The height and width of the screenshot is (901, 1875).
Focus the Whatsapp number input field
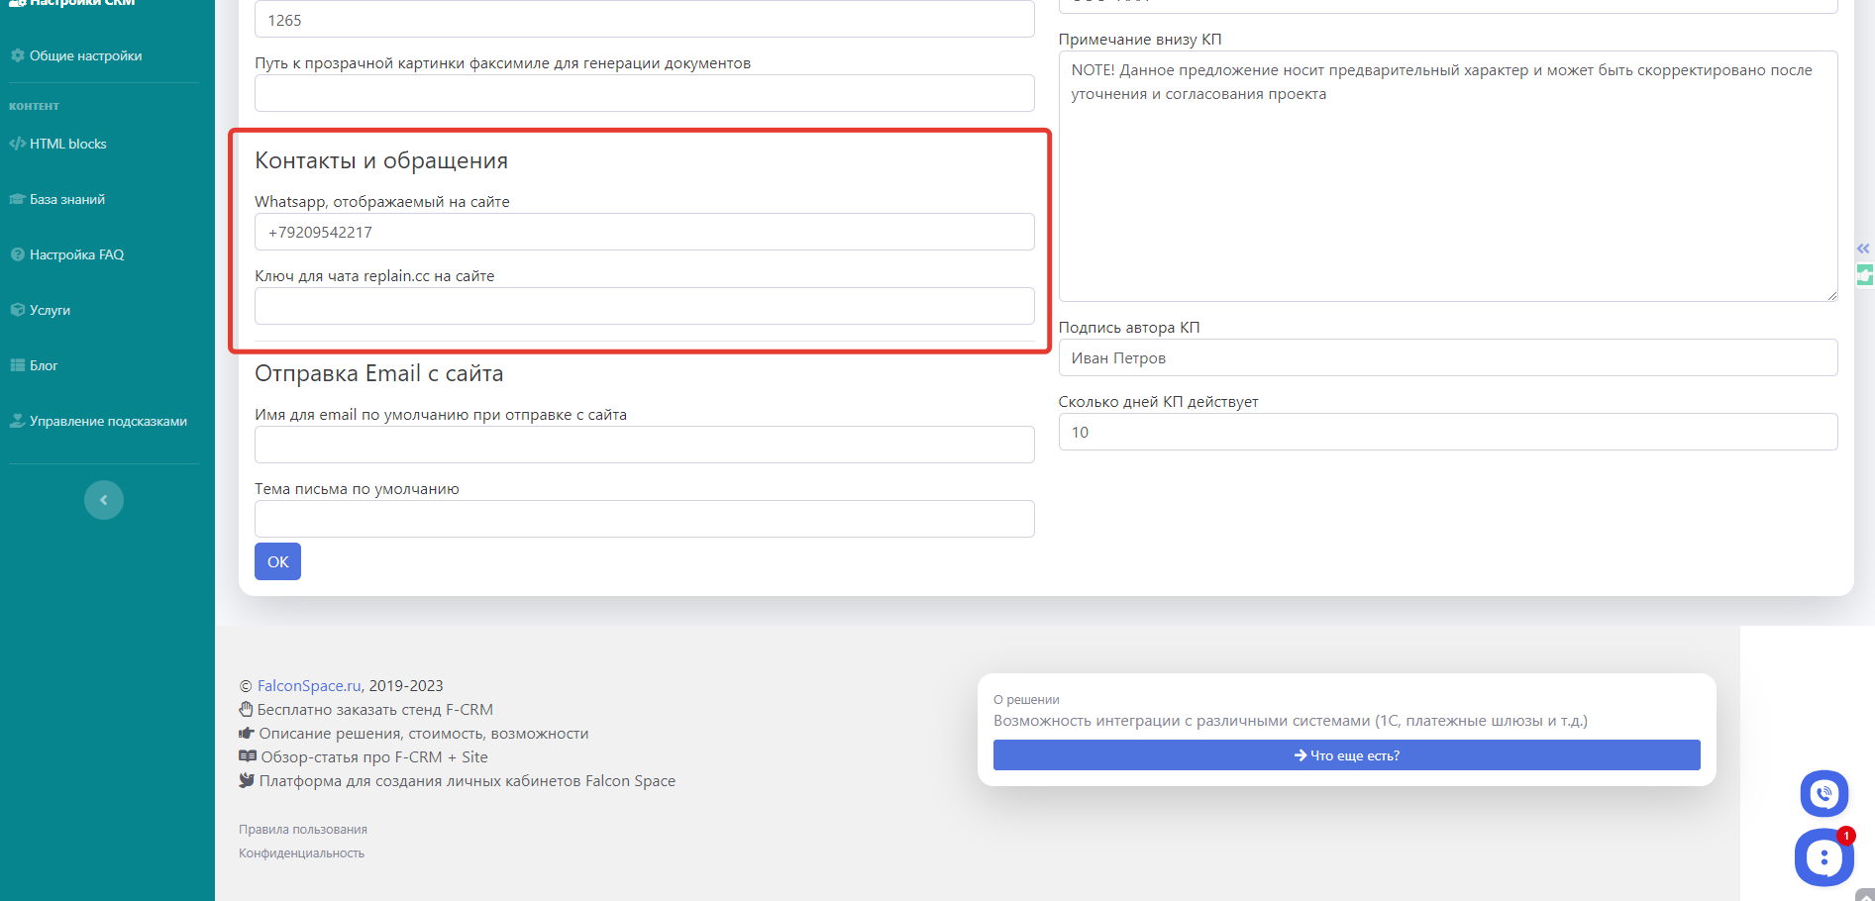pos(644,232)
